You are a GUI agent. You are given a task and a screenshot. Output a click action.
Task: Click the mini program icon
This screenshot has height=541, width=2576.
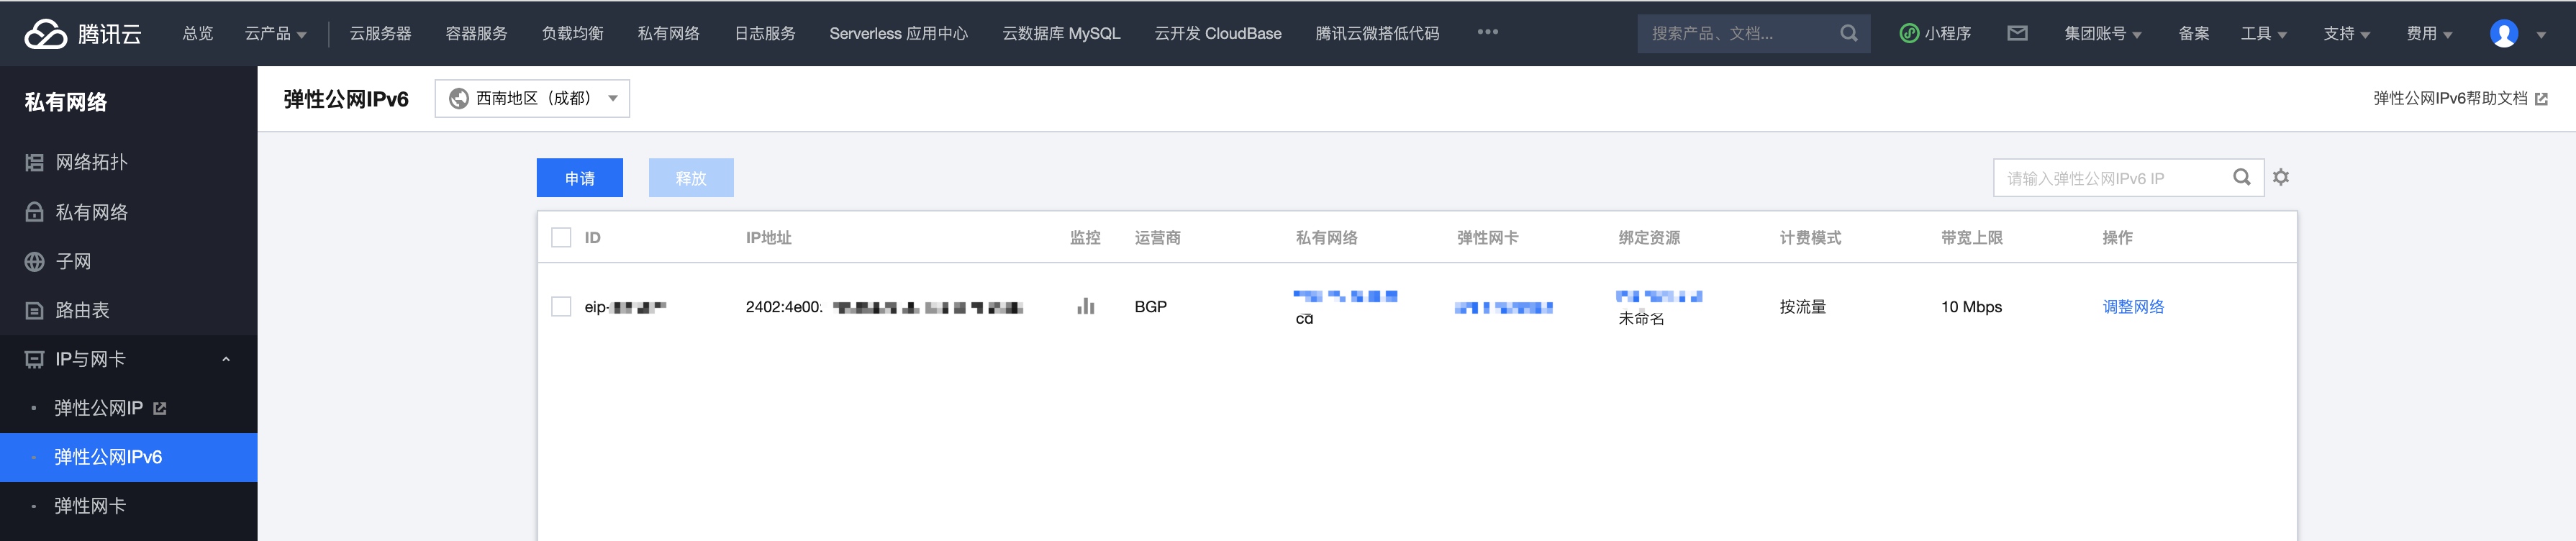pos(1909,33)
